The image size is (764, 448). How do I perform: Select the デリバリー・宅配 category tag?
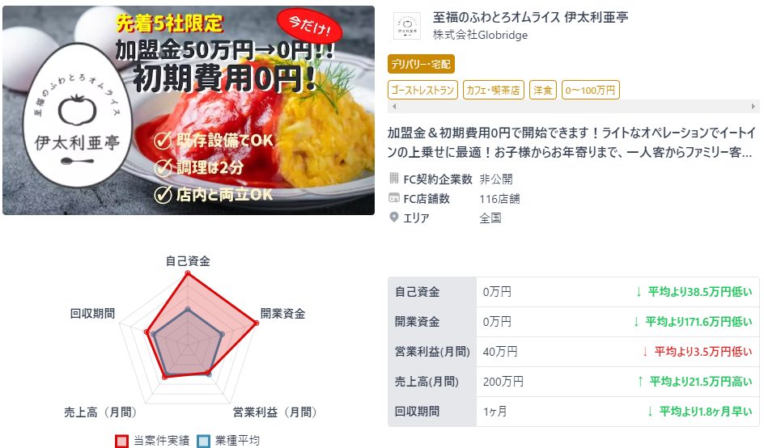[421, 64]
